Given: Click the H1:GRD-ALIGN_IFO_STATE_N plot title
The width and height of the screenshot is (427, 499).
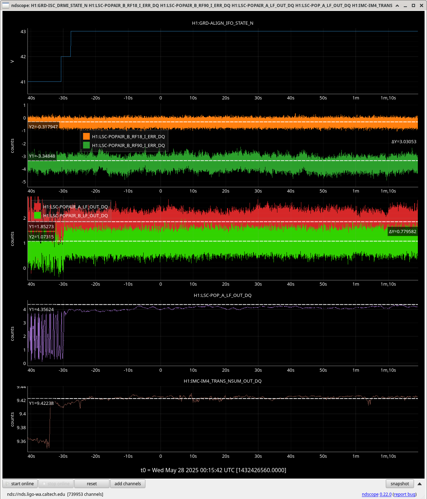Looking at the screenshot, I should [222, 23].
